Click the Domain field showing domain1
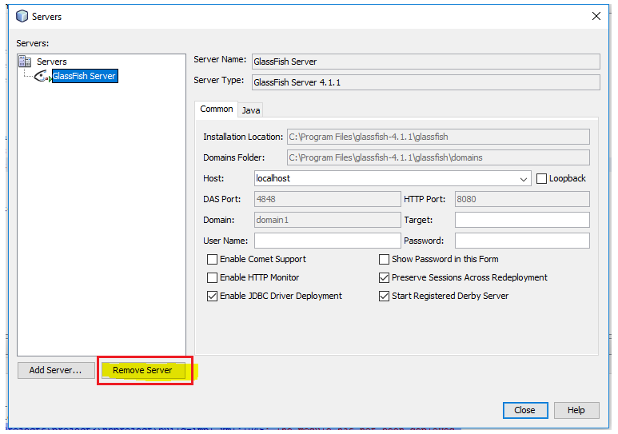The width and height of the screenshot is (618, 434). pos(328,220)
